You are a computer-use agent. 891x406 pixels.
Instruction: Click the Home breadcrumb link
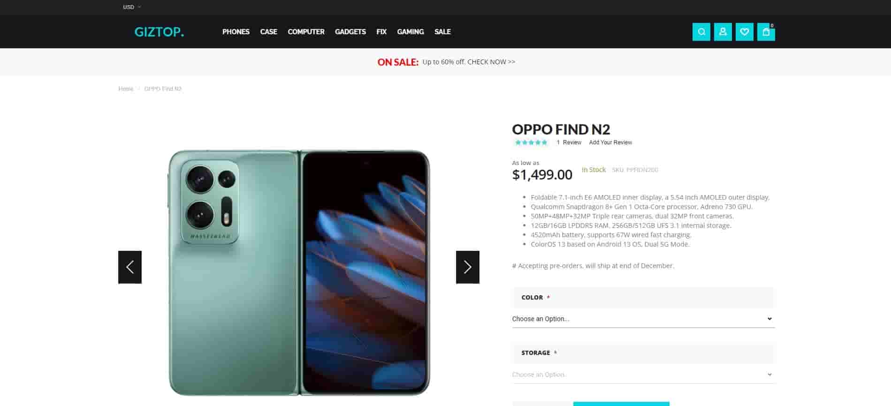[126, 89]
